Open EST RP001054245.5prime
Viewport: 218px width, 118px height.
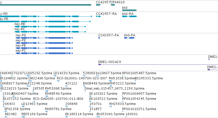[139, 99]
